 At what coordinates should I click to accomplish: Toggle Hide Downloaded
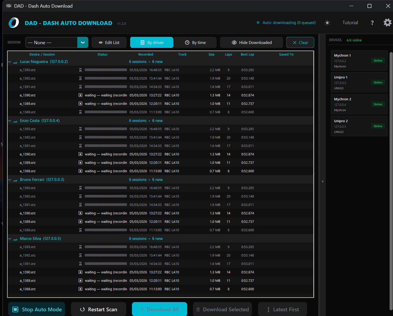pos(252,42)
